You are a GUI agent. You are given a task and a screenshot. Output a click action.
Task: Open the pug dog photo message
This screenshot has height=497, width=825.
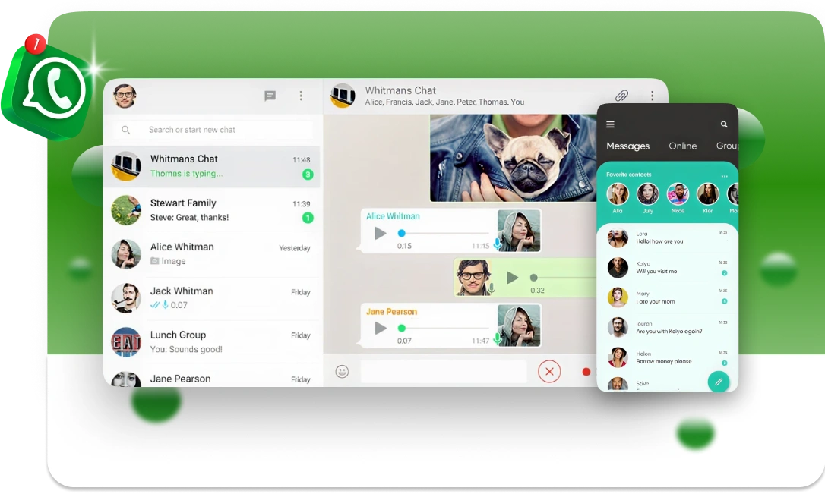(x=513, y=158)
